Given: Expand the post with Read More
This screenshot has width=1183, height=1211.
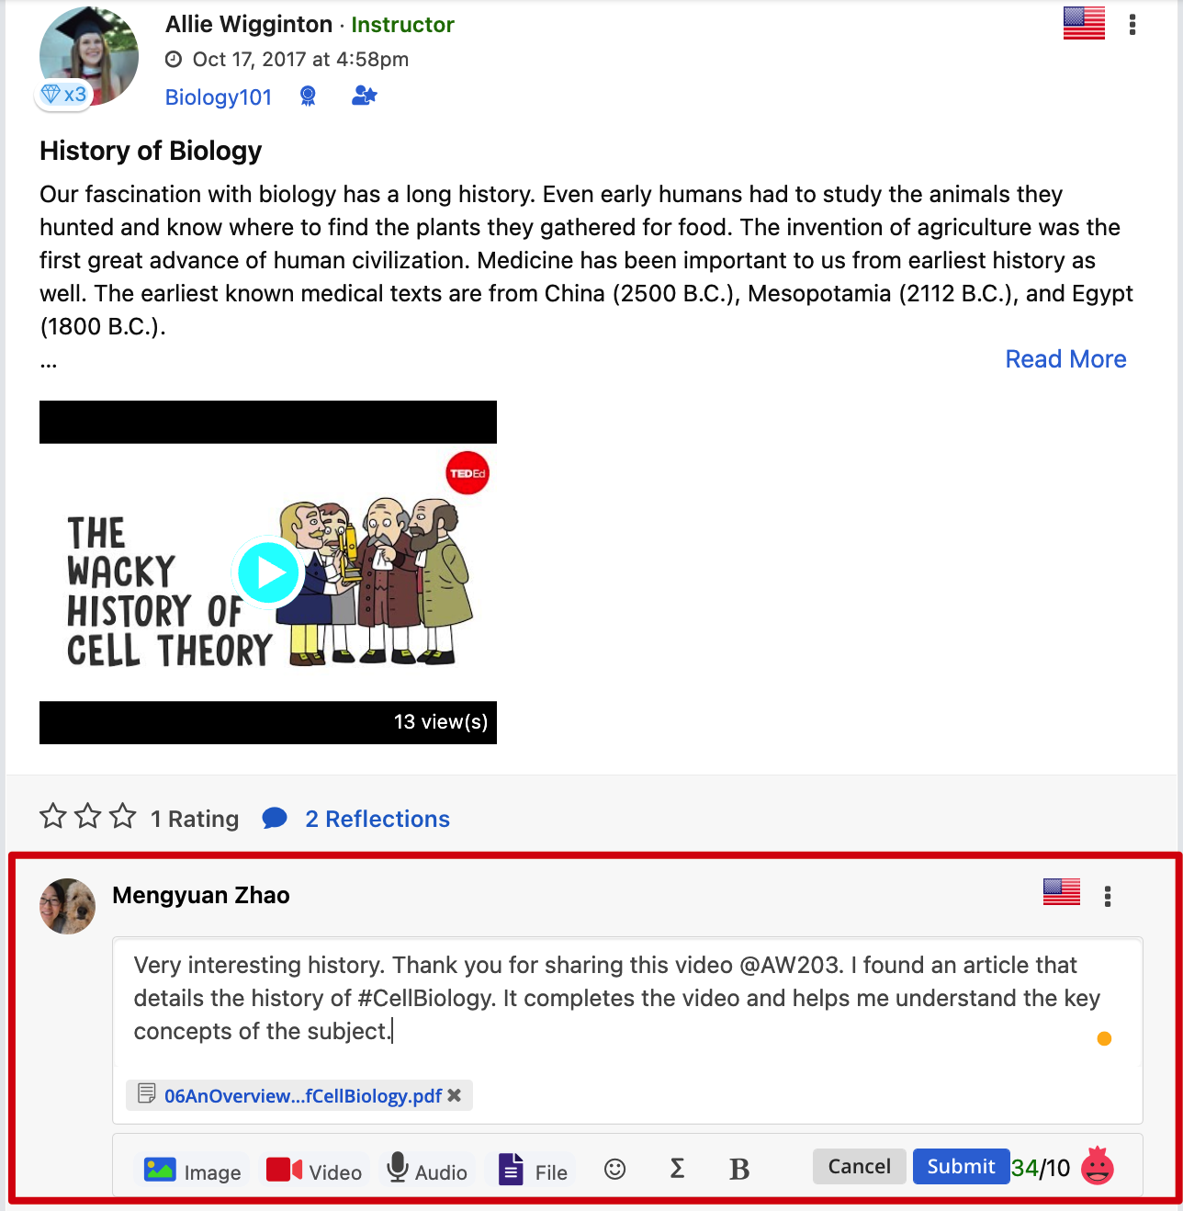Looking at the screenshot, I should pyautogui.click(x=1065, y=359).
